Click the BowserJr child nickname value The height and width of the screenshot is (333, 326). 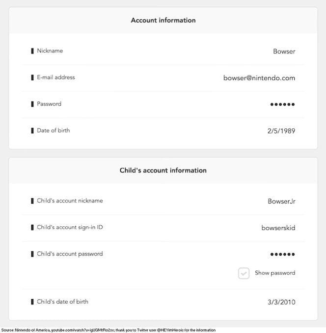(x=281, y=201)
